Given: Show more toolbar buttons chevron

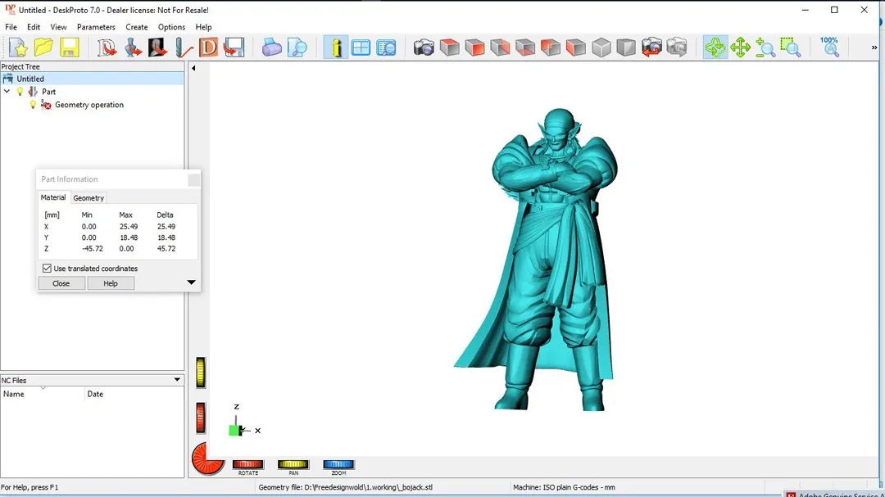Looking at the screenshot, I should pyautogui.click(x=874, y=47).
